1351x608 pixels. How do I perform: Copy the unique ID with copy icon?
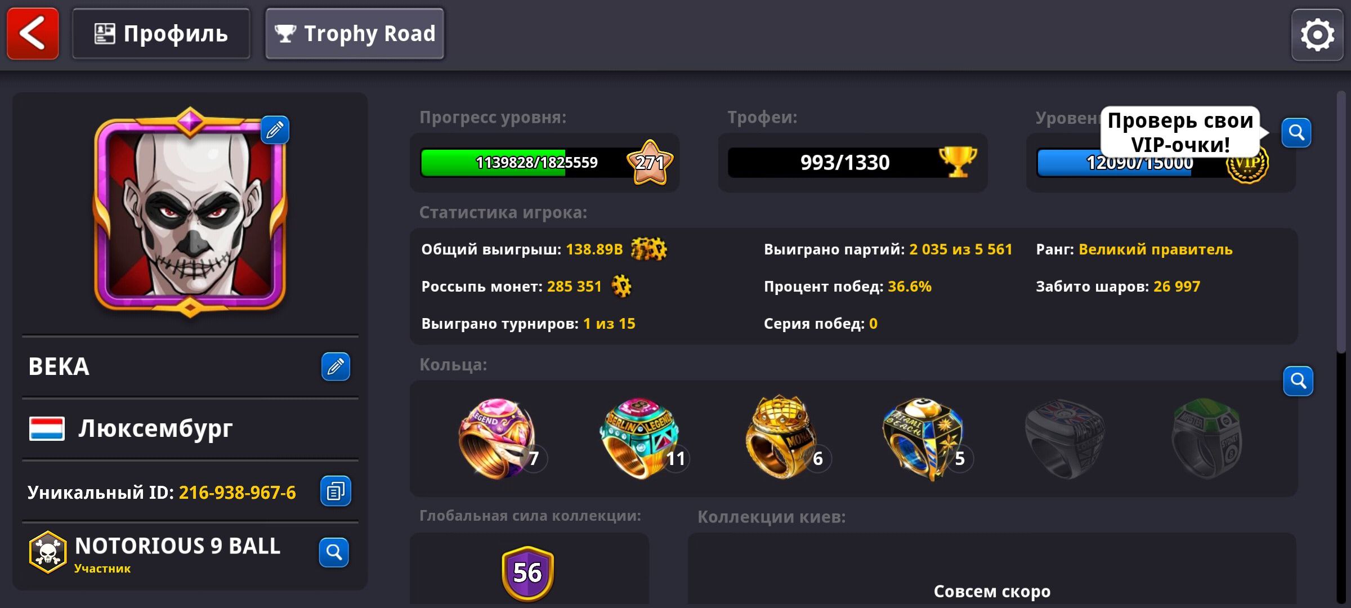coord(335,491)
